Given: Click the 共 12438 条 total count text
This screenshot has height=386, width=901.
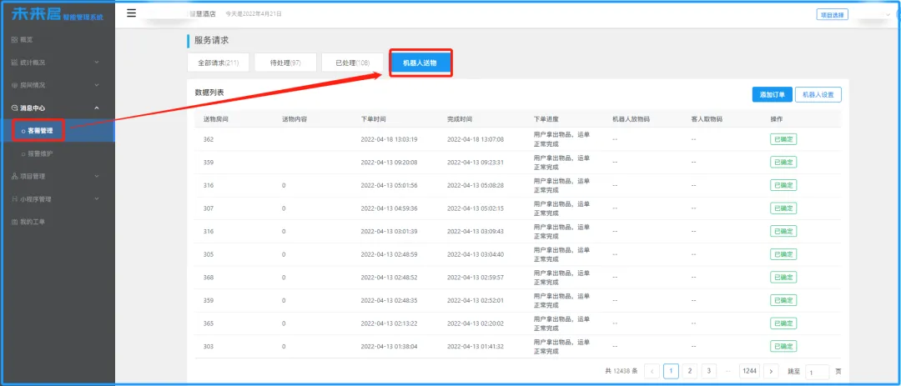Looking at the screenshot, I should click(x=622, y=371).
